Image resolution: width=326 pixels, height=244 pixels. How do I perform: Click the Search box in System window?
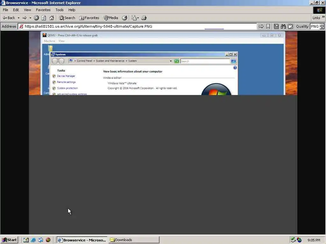tap(205, 61)
